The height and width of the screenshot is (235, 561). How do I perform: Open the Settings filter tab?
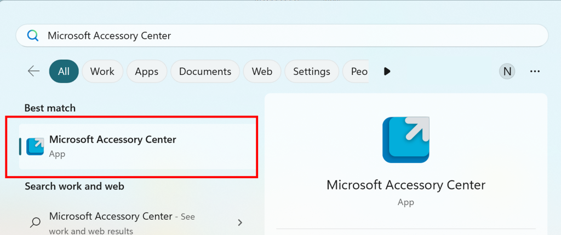pyautogui.click(x=311, y=71)
